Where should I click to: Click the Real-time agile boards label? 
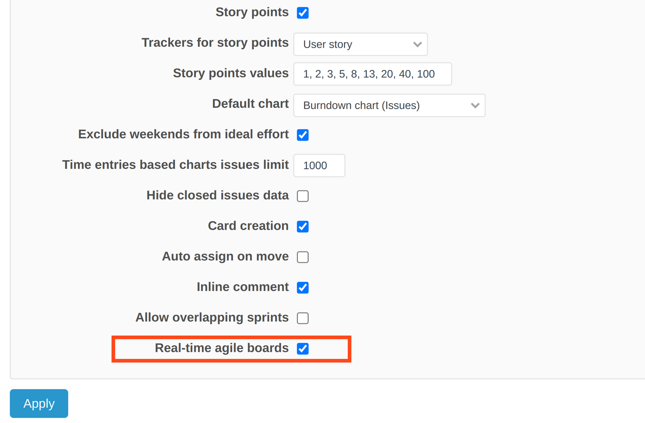[221, 348]
